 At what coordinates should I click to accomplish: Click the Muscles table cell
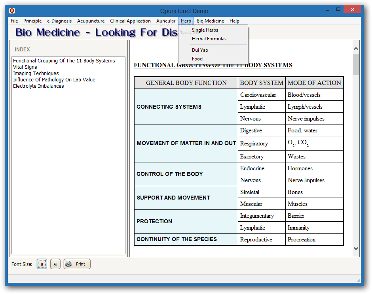pos(314,204)
